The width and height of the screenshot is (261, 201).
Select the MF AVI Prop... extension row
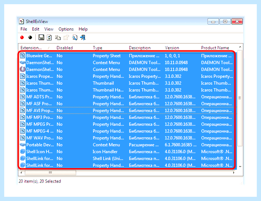pos(128,111)
